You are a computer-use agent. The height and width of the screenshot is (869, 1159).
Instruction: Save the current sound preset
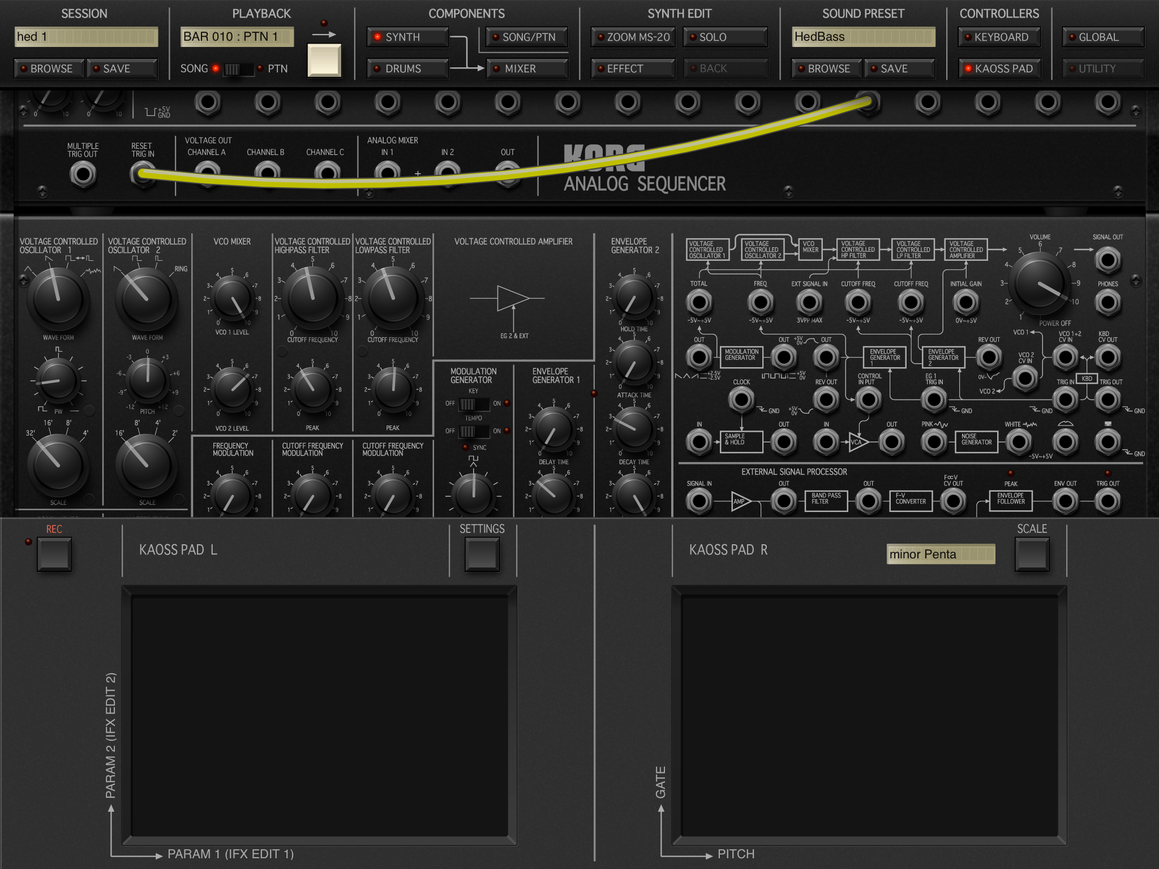coord(899,68)
